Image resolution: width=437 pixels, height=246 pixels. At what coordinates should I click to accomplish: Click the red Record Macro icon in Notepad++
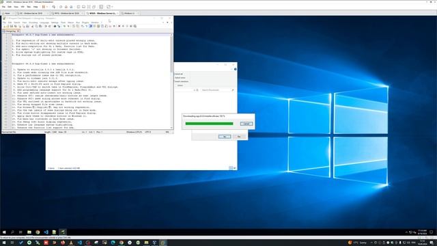click(x=119, y=26)
